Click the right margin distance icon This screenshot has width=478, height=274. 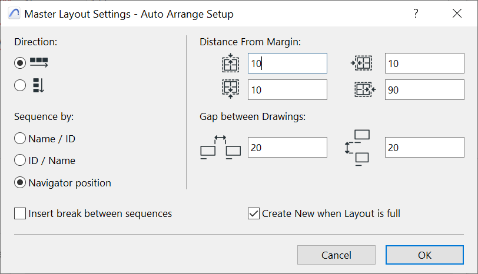click(364, 89)
